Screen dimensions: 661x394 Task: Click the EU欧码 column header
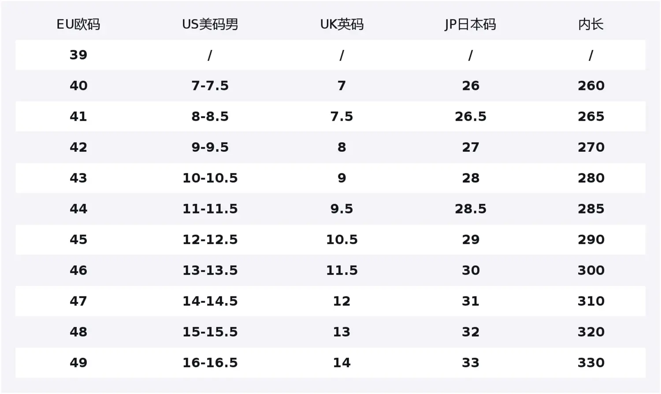pos(78,24)
